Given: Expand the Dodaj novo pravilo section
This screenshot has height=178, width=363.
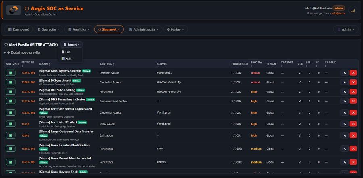Looking at the screenshot, I should point(22,52).
